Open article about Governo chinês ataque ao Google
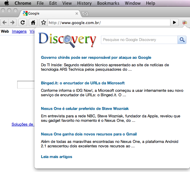Screen dimensions: 190x172 pos(96,57)
